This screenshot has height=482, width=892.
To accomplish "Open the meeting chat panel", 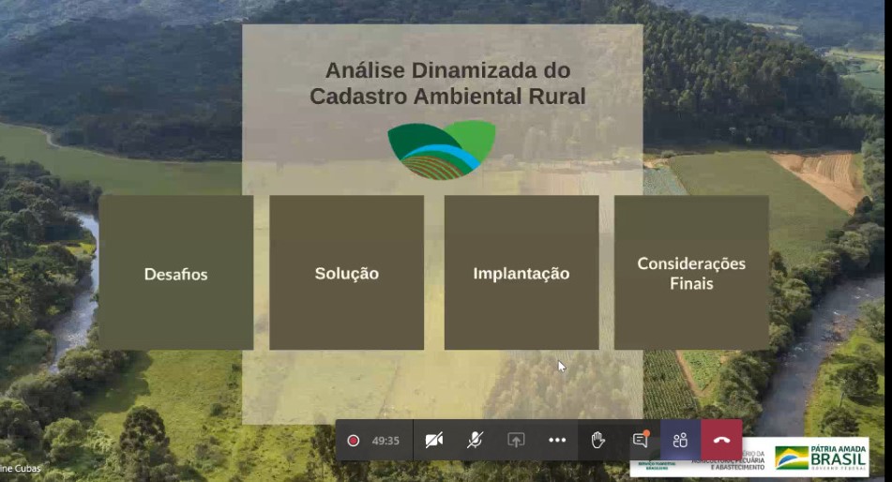I will [x=640, y=440].
